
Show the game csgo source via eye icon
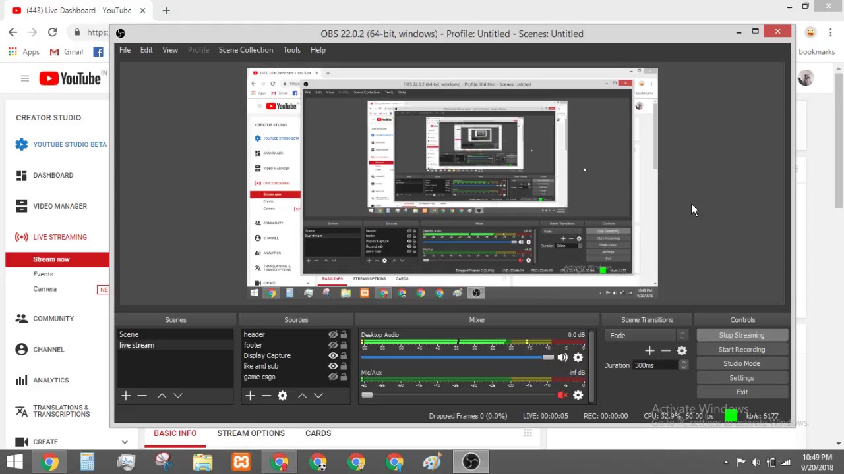pyautogui.click(x=333, y=377)
